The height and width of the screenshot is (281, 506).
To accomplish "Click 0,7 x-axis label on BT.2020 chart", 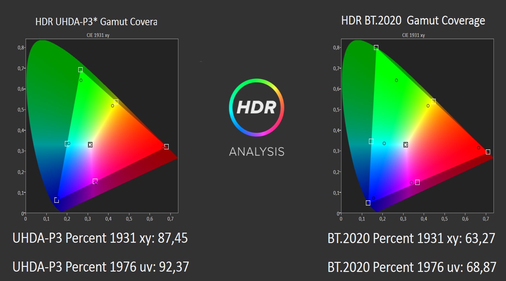I will coord(486,219).
